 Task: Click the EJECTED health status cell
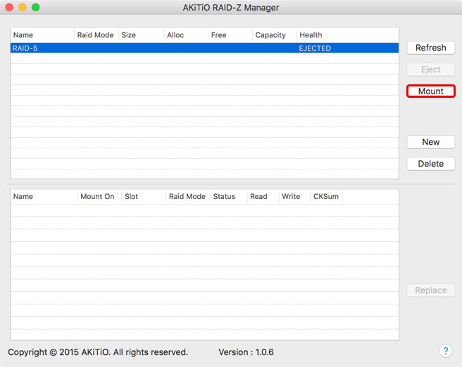pos(315,49)
